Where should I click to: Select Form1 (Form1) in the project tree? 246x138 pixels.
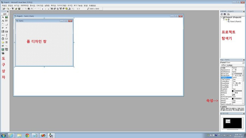[x=235, y=22]
